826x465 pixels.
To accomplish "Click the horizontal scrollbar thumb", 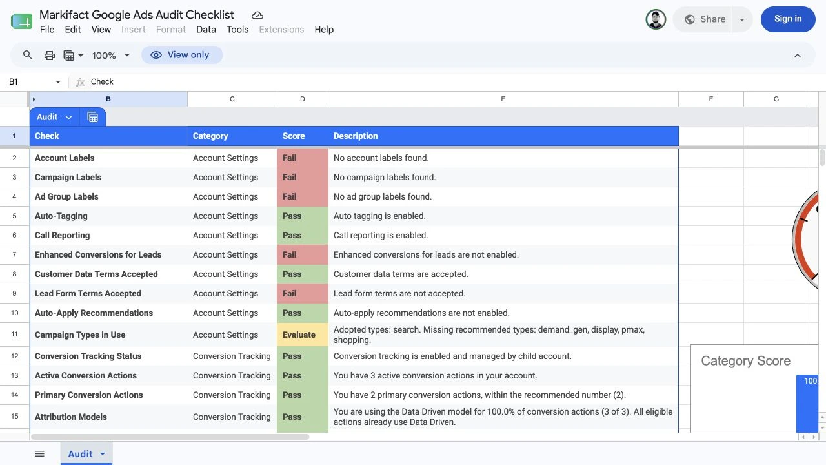I will tap(169, 437).
